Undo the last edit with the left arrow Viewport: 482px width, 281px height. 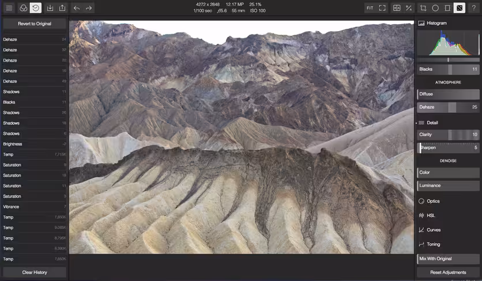coord(77,8)
